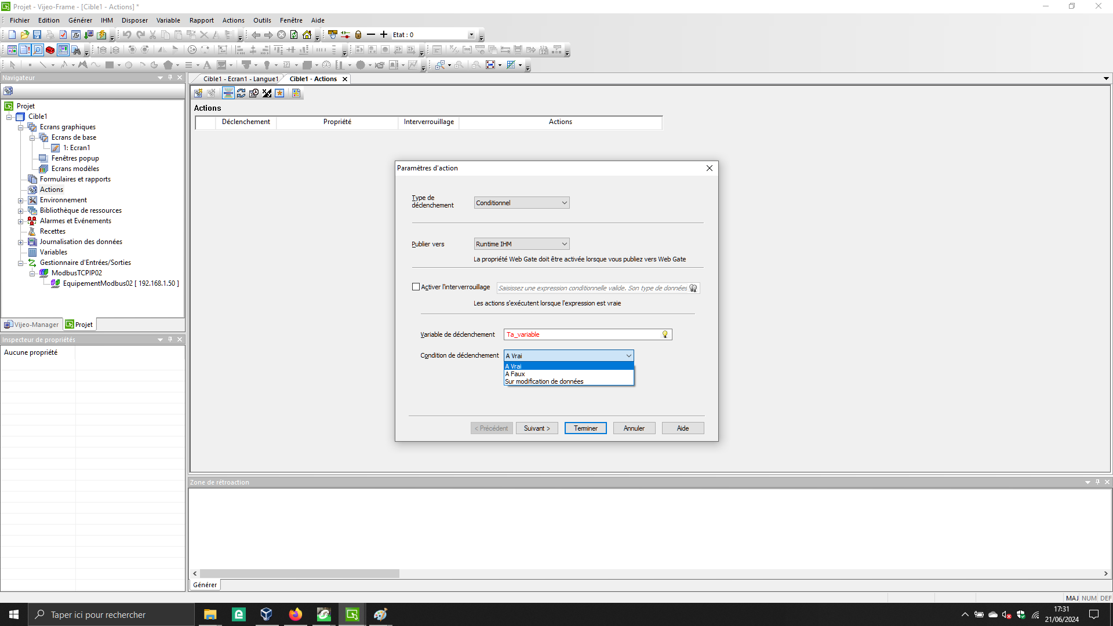1113x626 pixels.
Task: Click the Save project toolbar icon
Action: point(37,35)
